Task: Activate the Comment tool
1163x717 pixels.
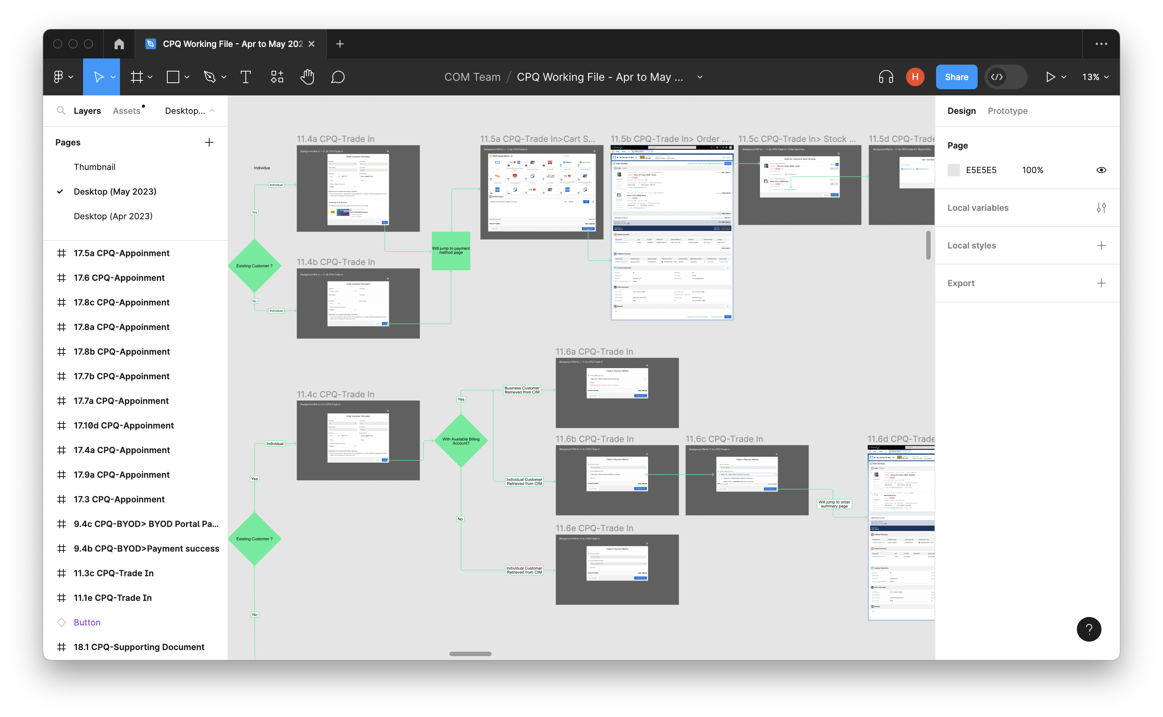Action: [338, 77]
